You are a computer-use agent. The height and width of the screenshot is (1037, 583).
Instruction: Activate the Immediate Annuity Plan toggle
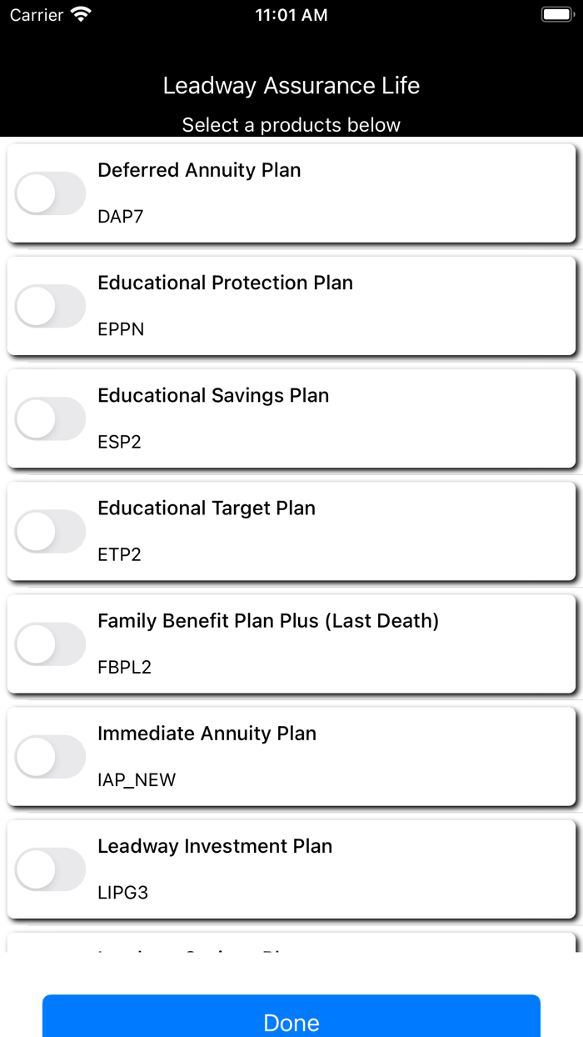[x=50, y=756]
